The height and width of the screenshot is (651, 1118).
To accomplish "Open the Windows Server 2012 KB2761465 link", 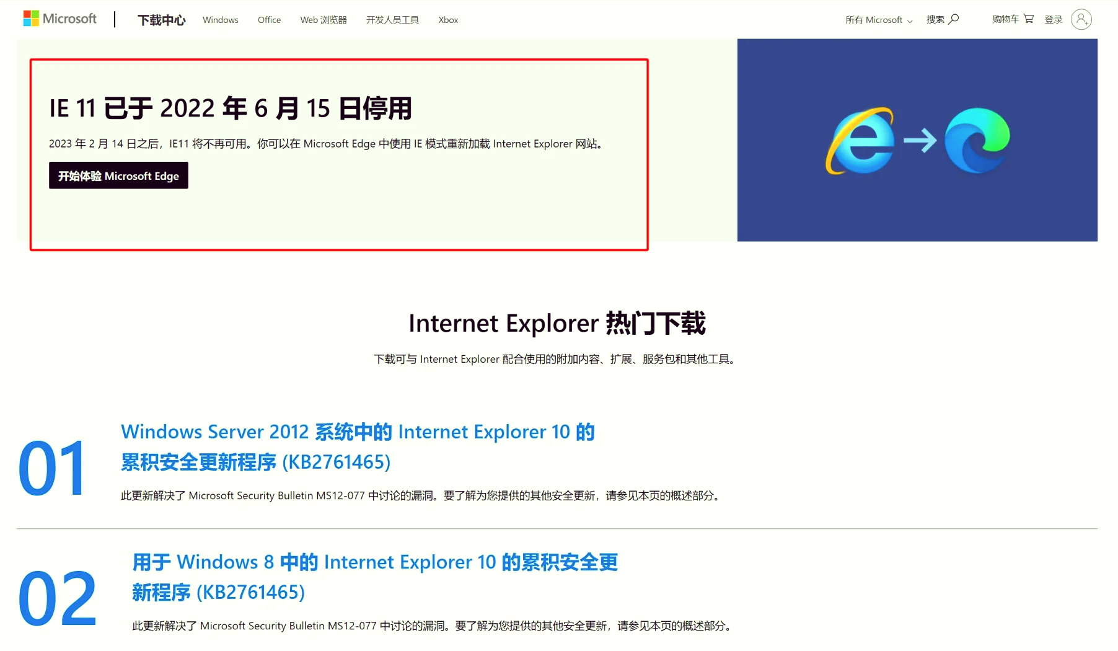I will 358,446.
